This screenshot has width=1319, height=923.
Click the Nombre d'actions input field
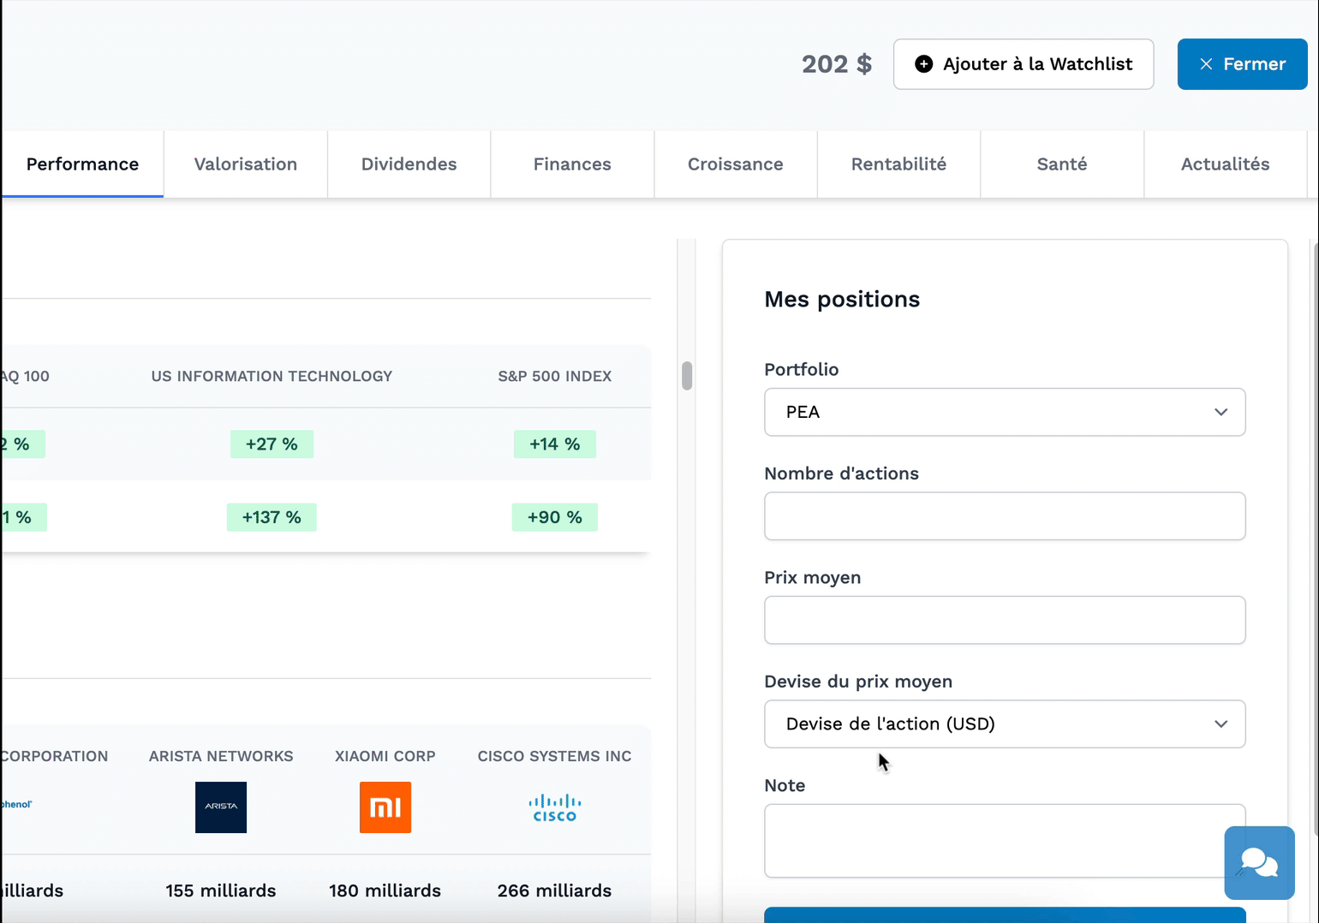coord(1004,516)
